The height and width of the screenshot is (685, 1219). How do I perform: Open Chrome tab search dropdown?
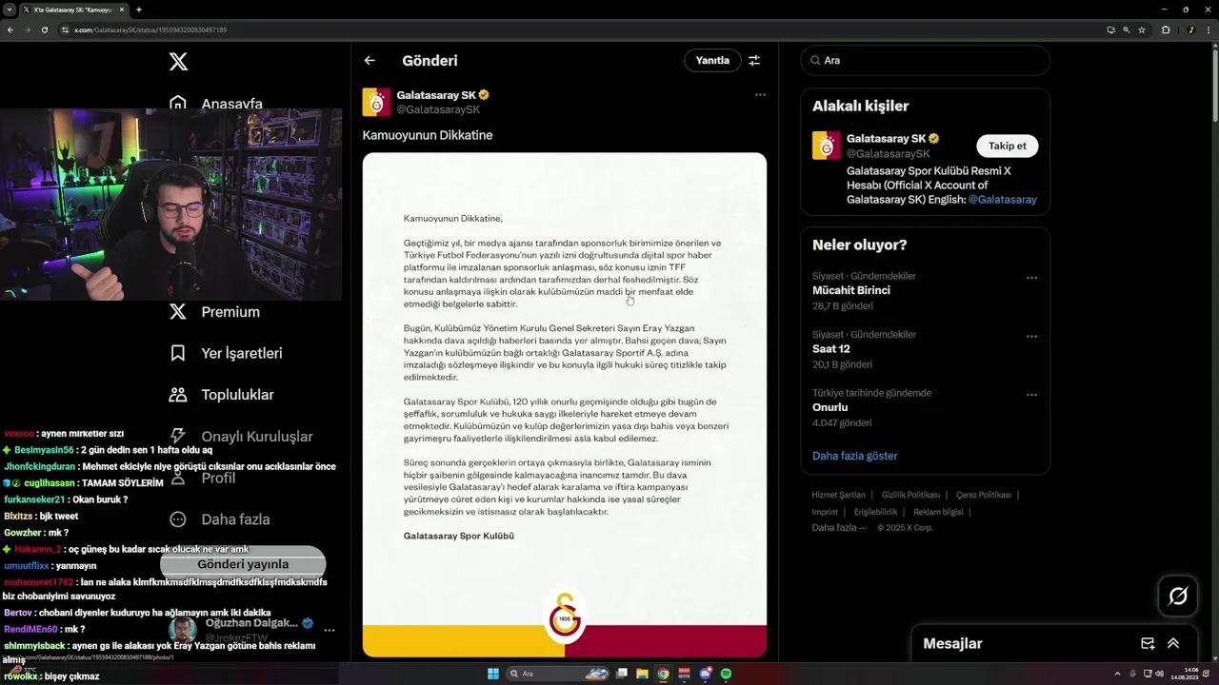tap(9, 10)
